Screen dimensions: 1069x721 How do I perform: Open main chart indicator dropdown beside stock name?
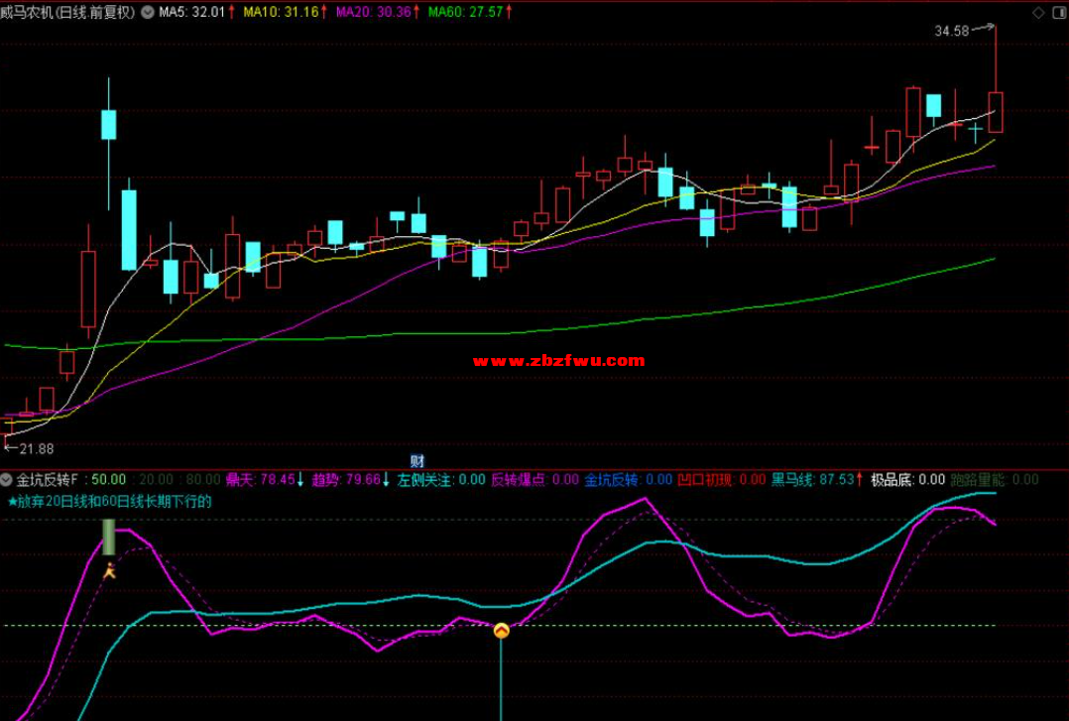148,13
